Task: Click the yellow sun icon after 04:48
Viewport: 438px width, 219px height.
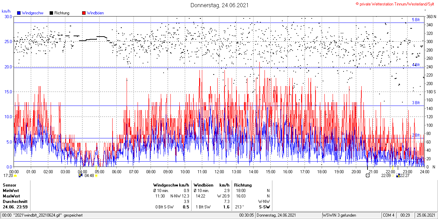Action: pyautogui.click(x=96, y=176)
